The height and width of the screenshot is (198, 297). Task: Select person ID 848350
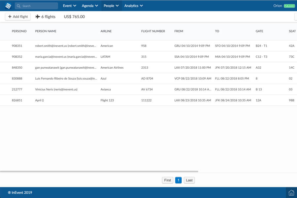(x=17, y=67)
